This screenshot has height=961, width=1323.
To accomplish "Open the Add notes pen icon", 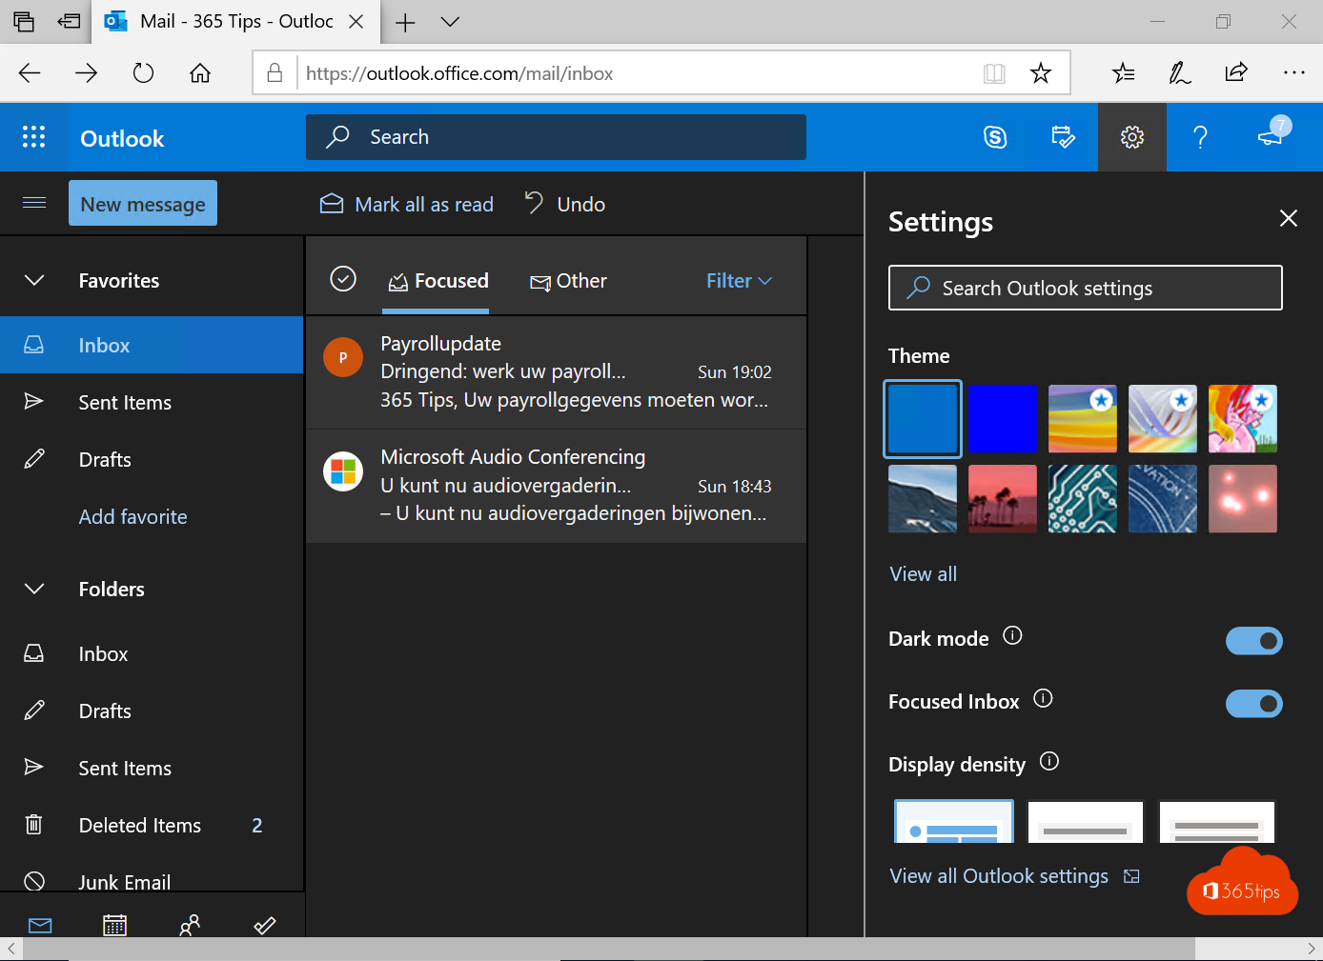I will [1180, 72].
